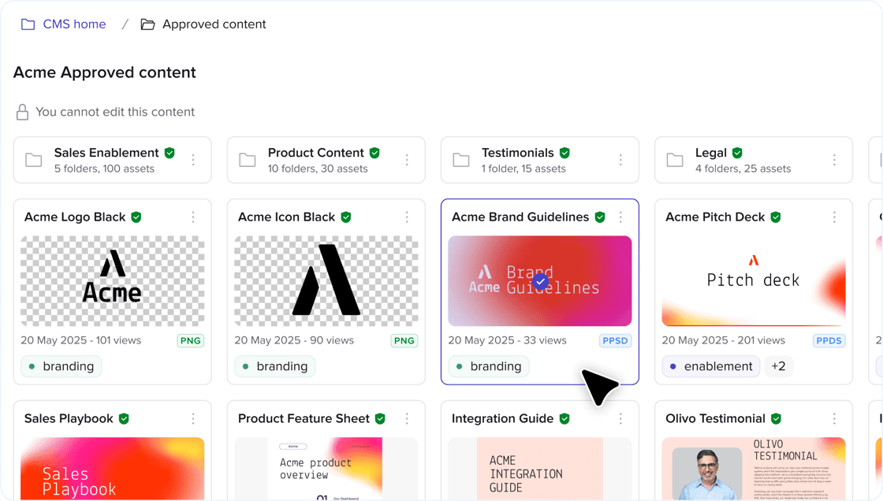Image resolution: width=883 pixels, height=501 pixels.
Task: Click the Testimonials folder icon
Action: [x=461, y=160]
